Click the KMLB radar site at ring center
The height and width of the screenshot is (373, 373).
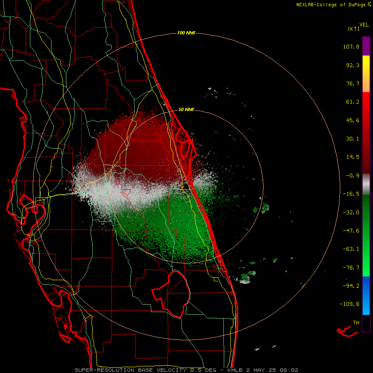pos(187,186)
